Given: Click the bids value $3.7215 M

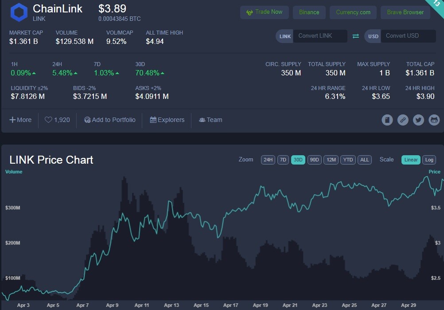Looking at the screenshot, I should pyautogui.click(x=90, y=96).
